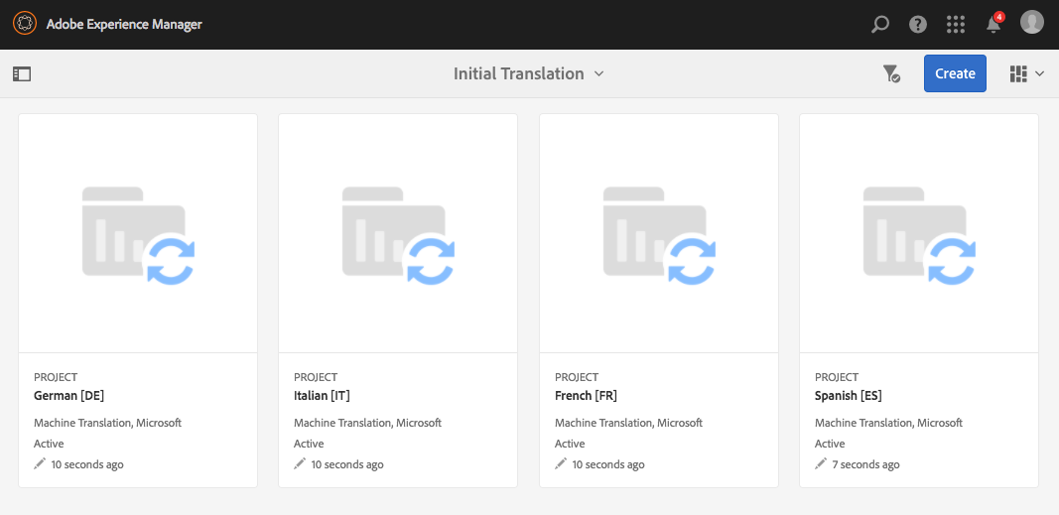Click the French [FR] project title
Screen dimensions: 1059x515
588,396
